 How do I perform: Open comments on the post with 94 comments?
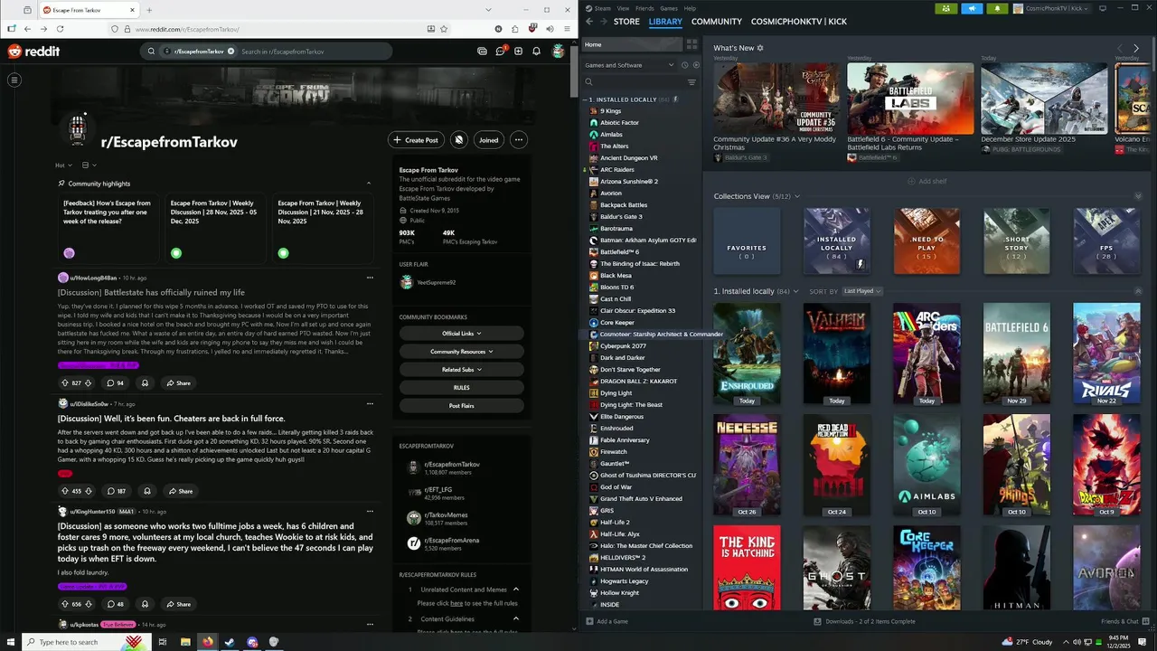pyautogui.click(x=115, y=382)
